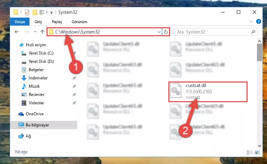The image size is (267, 164).
Task: Toggle the pin beside Resimler
Action: pyautogui.click(x=74, y=95)
